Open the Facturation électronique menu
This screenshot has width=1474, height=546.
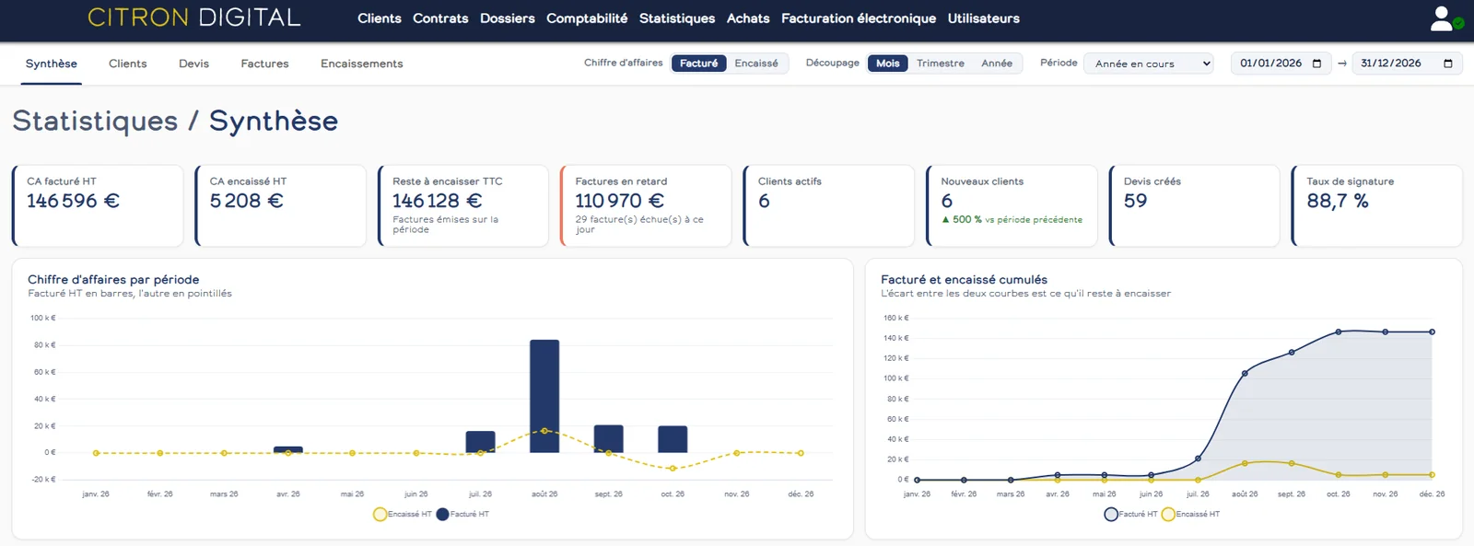[859, 18]
